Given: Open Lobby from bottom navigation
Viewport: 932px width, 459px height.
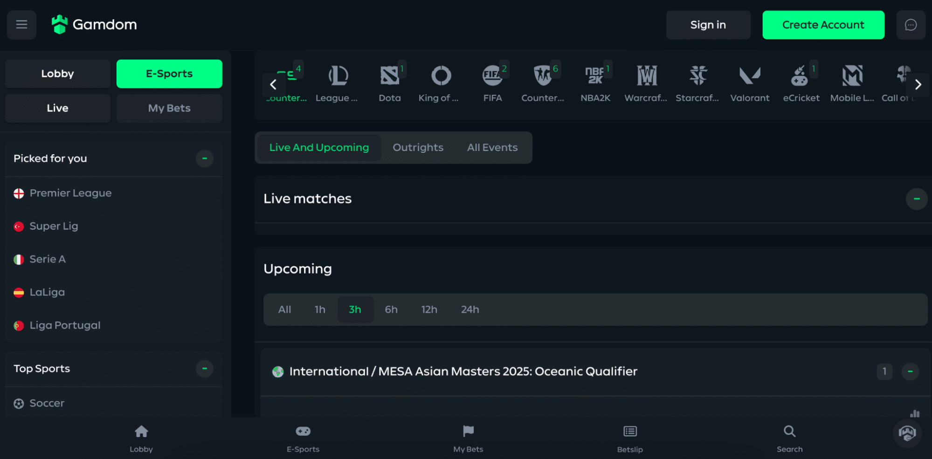Looking at the screenshot, I should pyautogui.click(x=141, y=438).
